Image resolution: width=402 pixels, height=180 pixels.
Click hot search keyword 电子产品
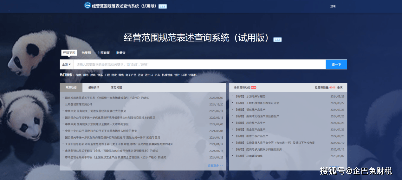[x=131, y=75]
